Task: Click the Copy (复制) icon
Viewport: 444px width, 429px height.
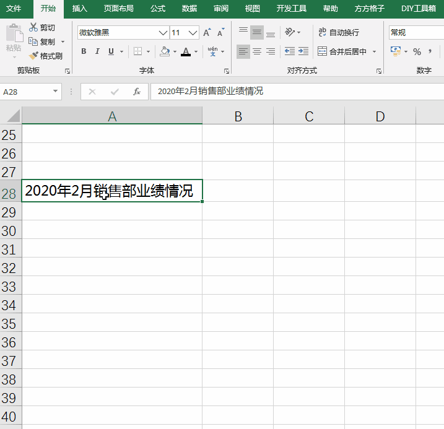Action: (33, 41)
